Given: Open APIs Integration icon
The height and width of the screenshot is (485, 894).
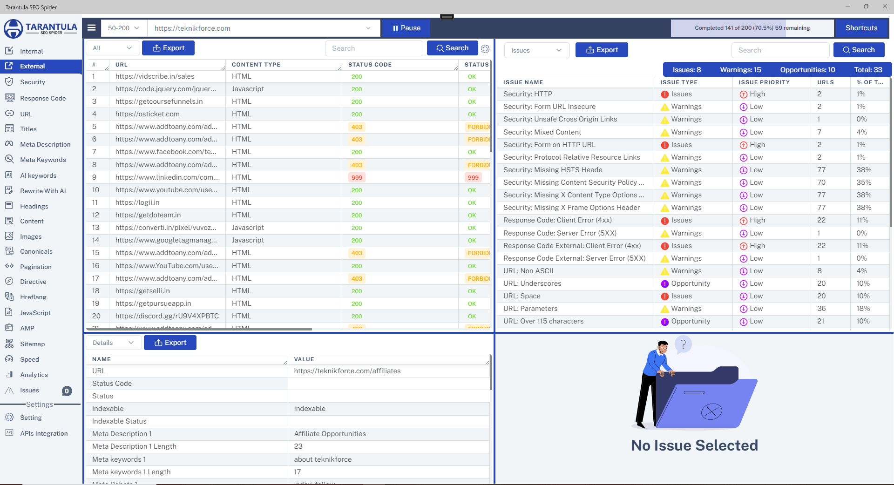Looking at the screenshot, I should 9,432.
